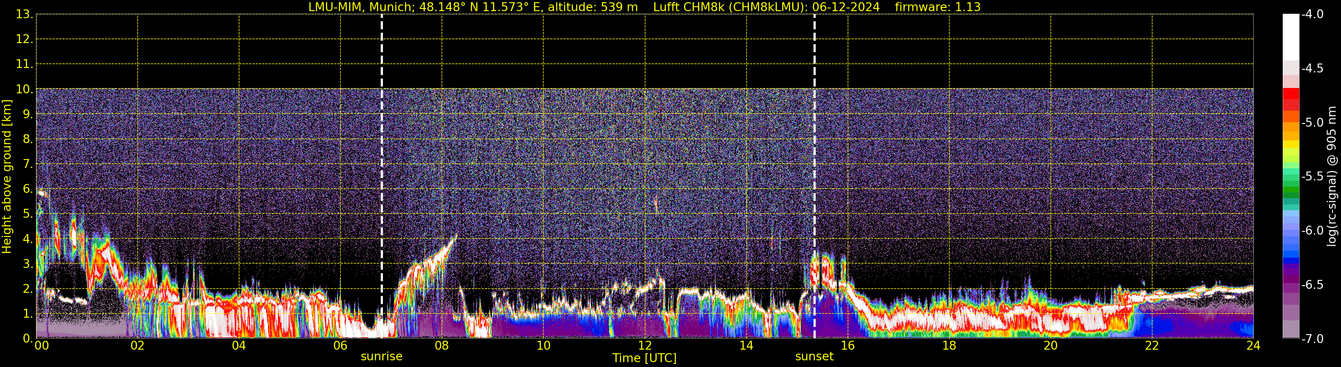Image resolution: width=1341 pixels, height=367 pixels.
Task: Click the '-5.5' colorbar tick label
Action: pos(1312,177)
